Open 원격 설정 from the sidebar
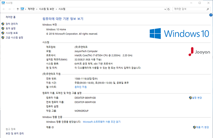 (x=11, y=29)
